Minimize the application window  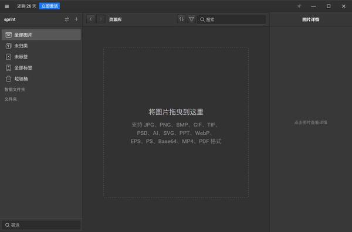tap(314, 6)
